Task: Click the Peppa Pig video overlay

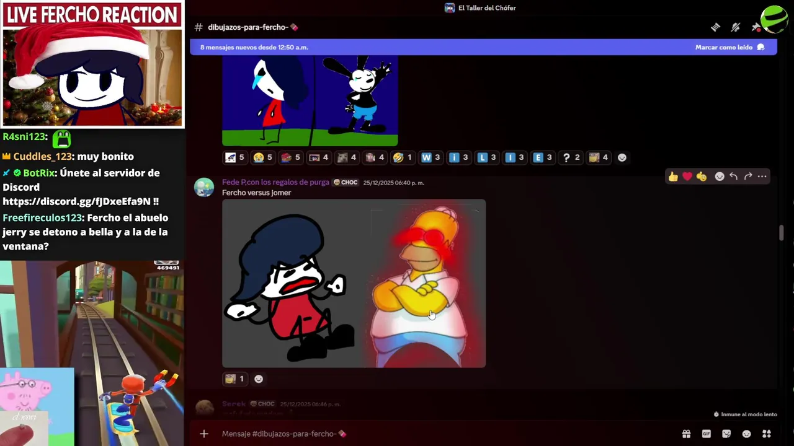Action: tap(37, 406)
